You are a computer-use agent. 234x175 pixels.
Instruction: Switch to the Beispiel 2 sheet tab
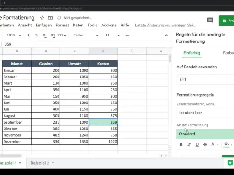40,163
